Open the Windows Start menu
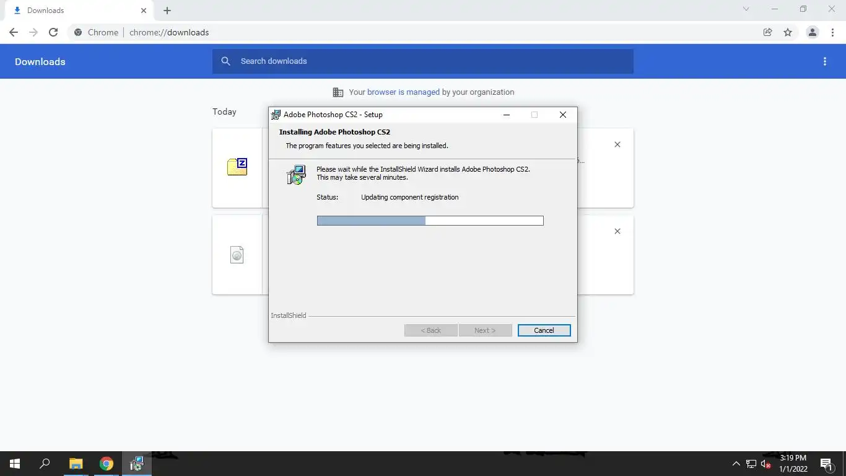Viewport: 846px width, 476px height. 15,464
